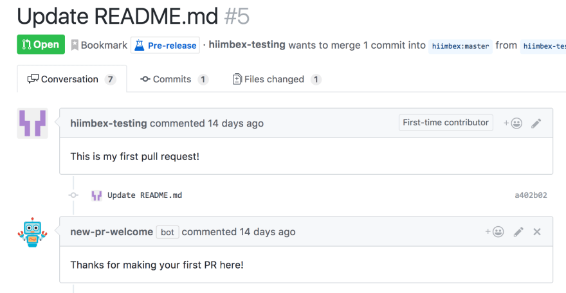Open commit hash a402b02
Screen dimensions: 566x293
pyautogui.click(x=531, y=195)
